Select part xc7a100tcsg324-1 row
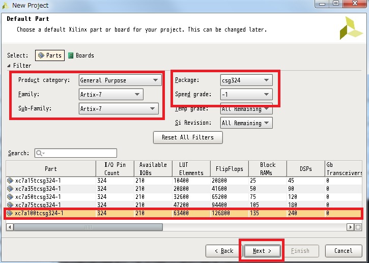The image size is (369, 263). tap(184, 213)
